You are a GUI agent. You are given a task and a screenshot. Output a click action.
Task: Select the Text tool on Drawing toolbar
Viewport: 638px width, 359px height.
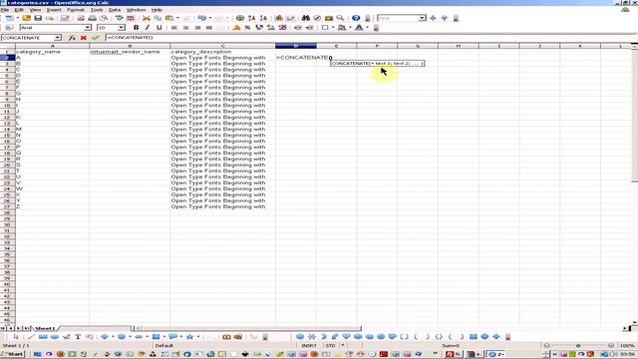(x=78, y=337)
